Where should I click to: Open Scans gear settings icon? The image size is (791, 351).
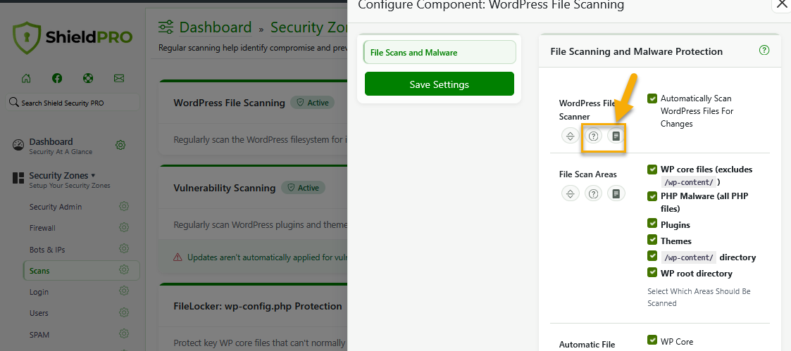pyautogui.click(x=124, y=270)
